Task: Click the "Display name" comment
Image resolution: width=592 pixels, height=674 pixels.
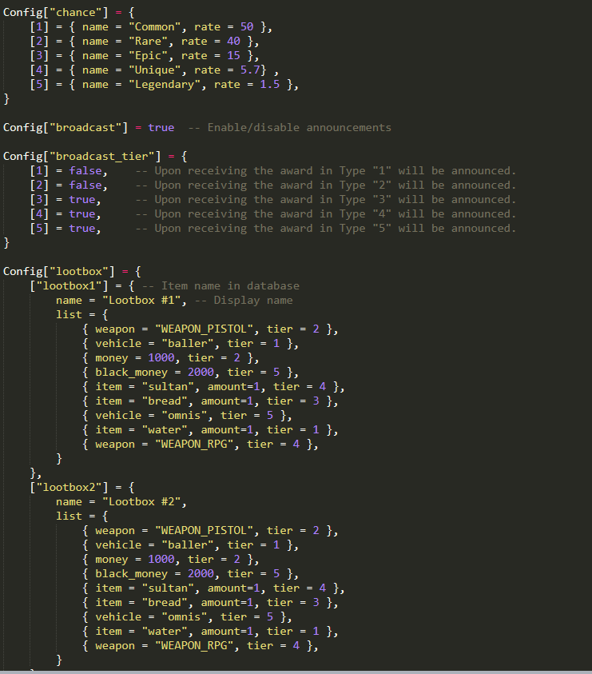Action: tap(244, 301)
